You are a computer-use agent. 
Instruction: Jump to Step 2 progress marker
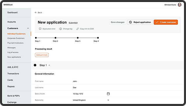55,38
